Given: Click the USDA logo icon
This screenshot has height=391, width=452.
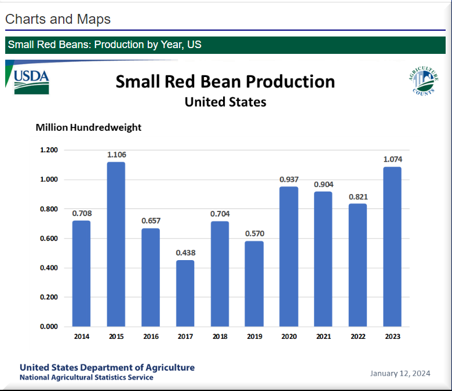Looking at the screenshot, I should click(x=31, y=81).
